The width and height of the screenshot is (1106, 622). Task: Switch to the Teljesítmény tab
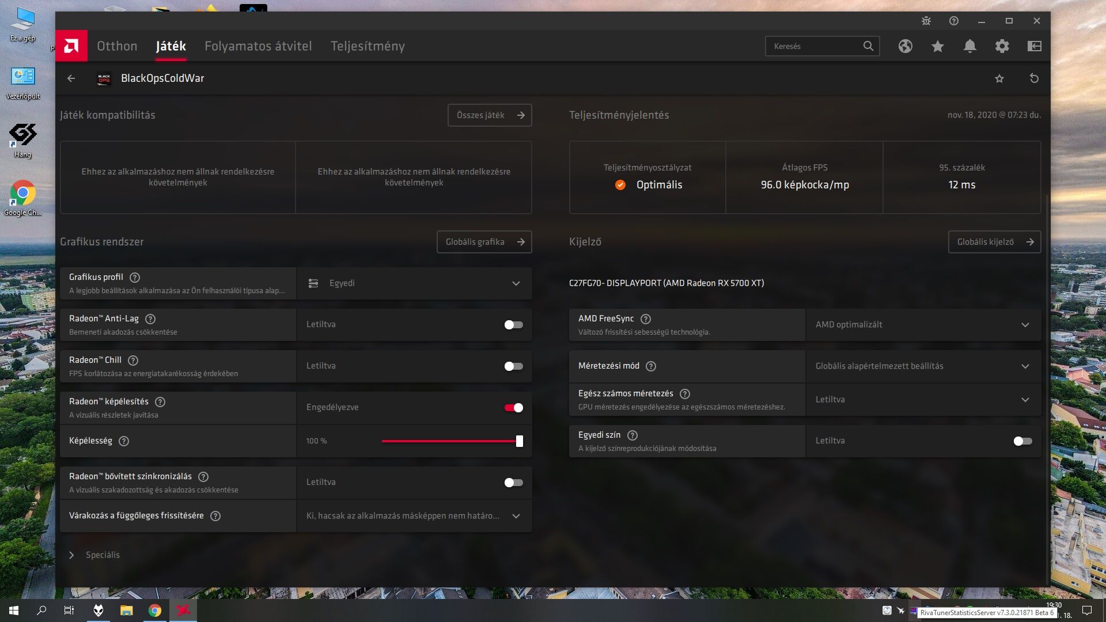(x=368, y=46)
